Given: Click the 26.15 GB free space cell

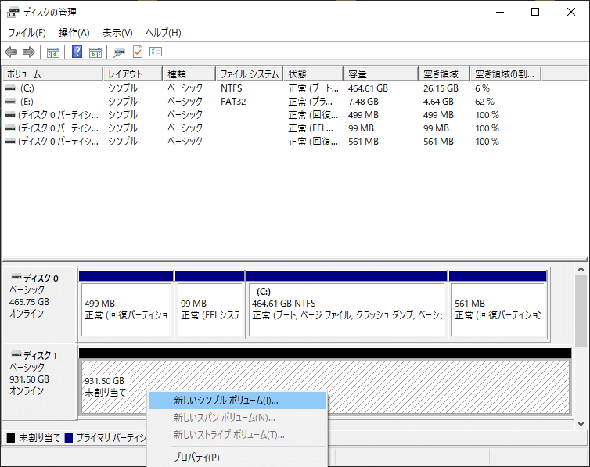Looking at the screenshot, I should [x=441, y=88].
